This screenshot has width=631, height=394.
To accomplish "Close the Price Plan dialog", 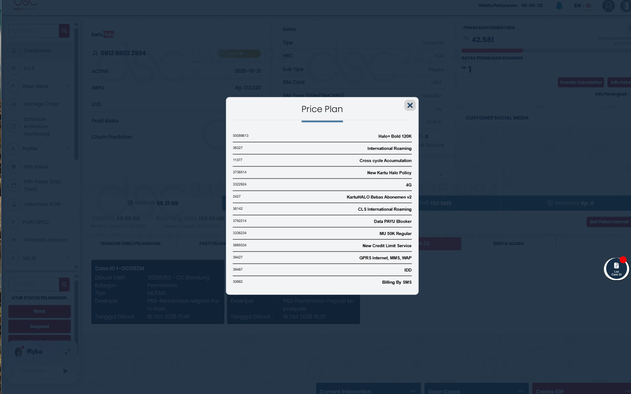I will pos(410,105).
